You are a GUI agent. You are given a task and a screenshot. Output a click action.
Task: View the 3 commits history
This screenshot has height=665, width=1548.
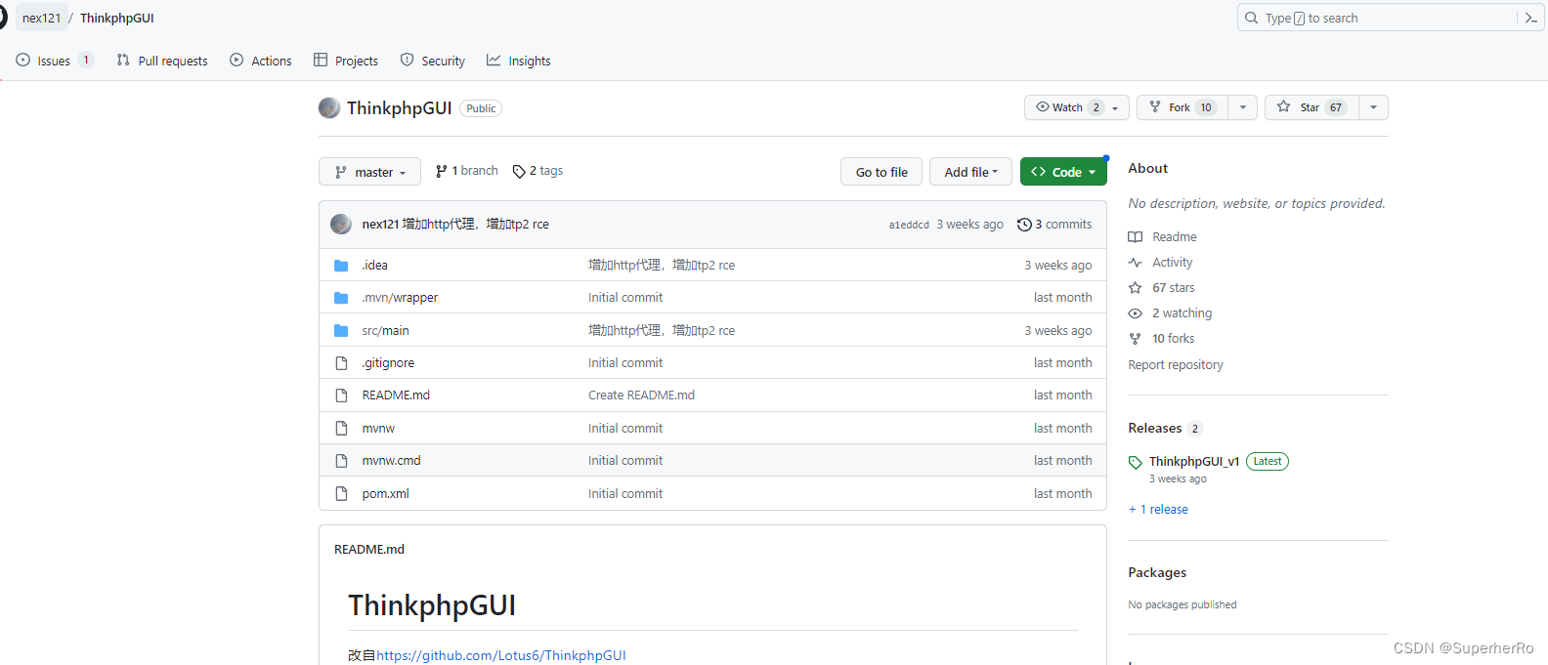(x=1054, y=225)
